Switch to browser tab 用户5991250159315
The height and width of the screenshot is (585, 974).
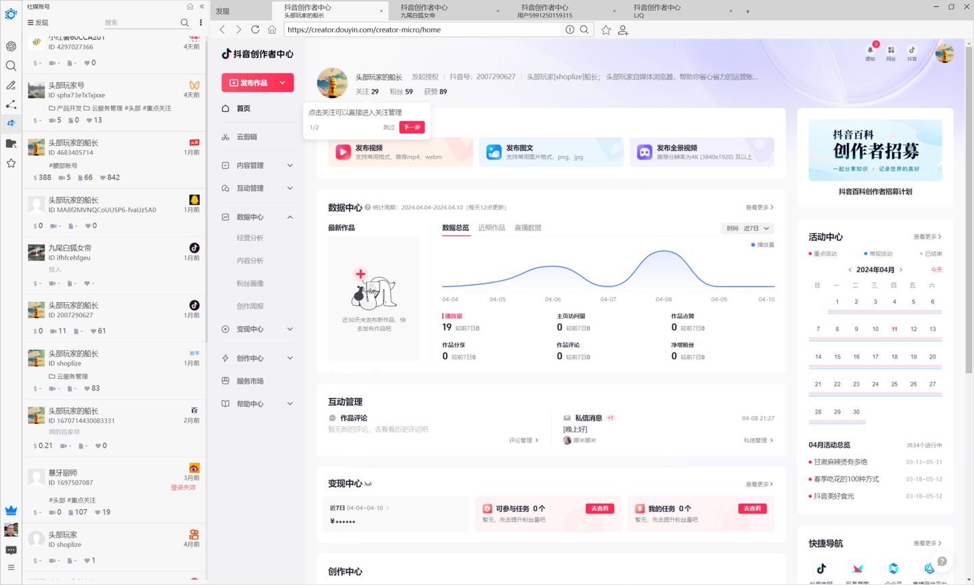(564, 11)
